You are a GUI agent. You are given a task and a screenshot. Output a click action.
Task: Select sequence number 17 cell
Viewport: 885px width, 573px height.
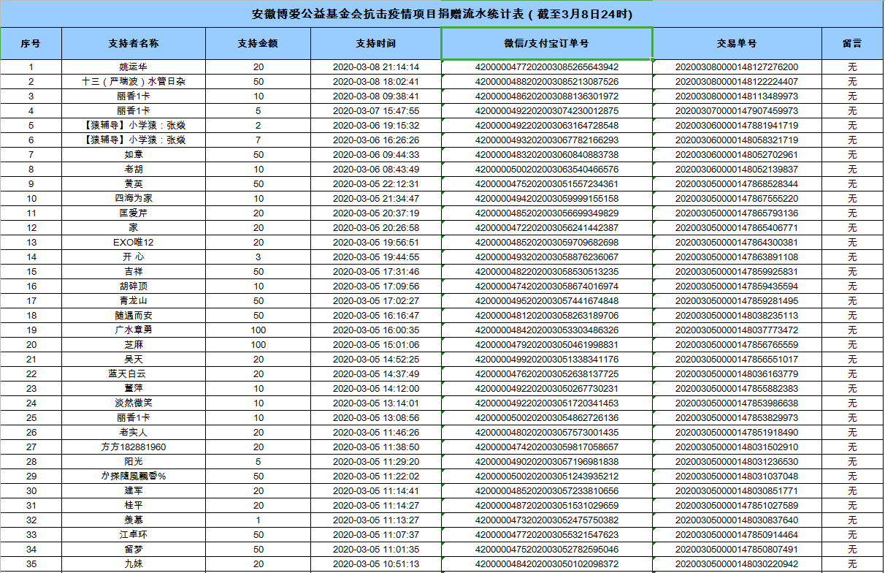(31, 301)
